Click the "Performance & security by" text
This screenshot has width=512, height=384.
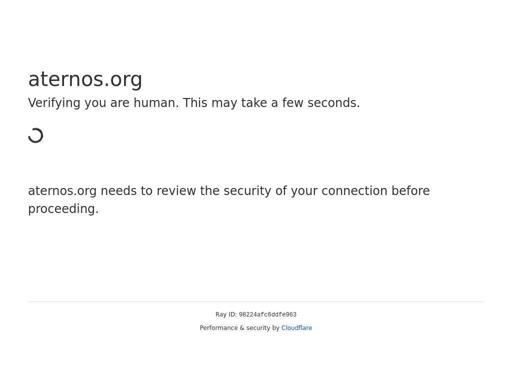coord(239,328)
